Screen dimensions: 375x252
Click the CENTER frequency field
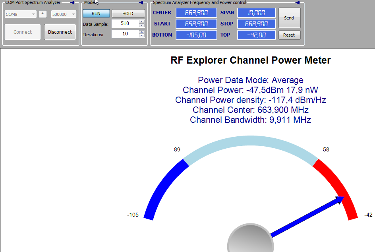(x=196, y=13)
